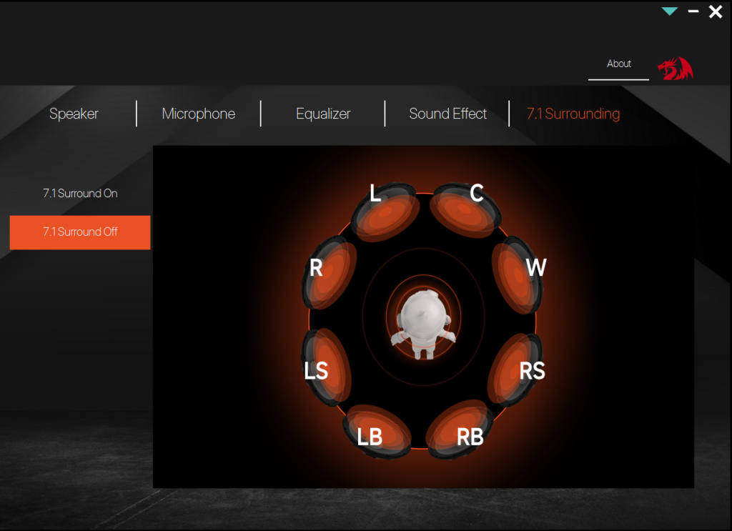Open the About page
The image size is (732, 531).
(618, 64)
